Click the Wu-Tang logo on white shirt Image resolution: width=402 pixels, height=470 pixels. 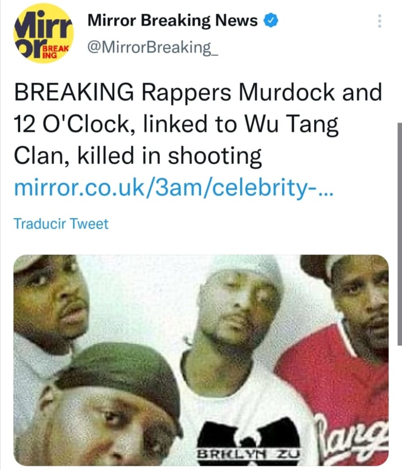[x=249, y=437]
